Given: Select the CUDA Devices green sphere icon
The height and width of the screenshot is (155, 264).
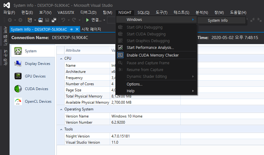Looking at the screenshot, I should pyautogui.click(x=18, y=89).
